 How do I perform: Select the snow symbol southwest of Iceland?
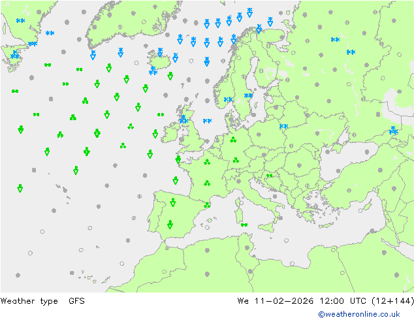point(153,71)
